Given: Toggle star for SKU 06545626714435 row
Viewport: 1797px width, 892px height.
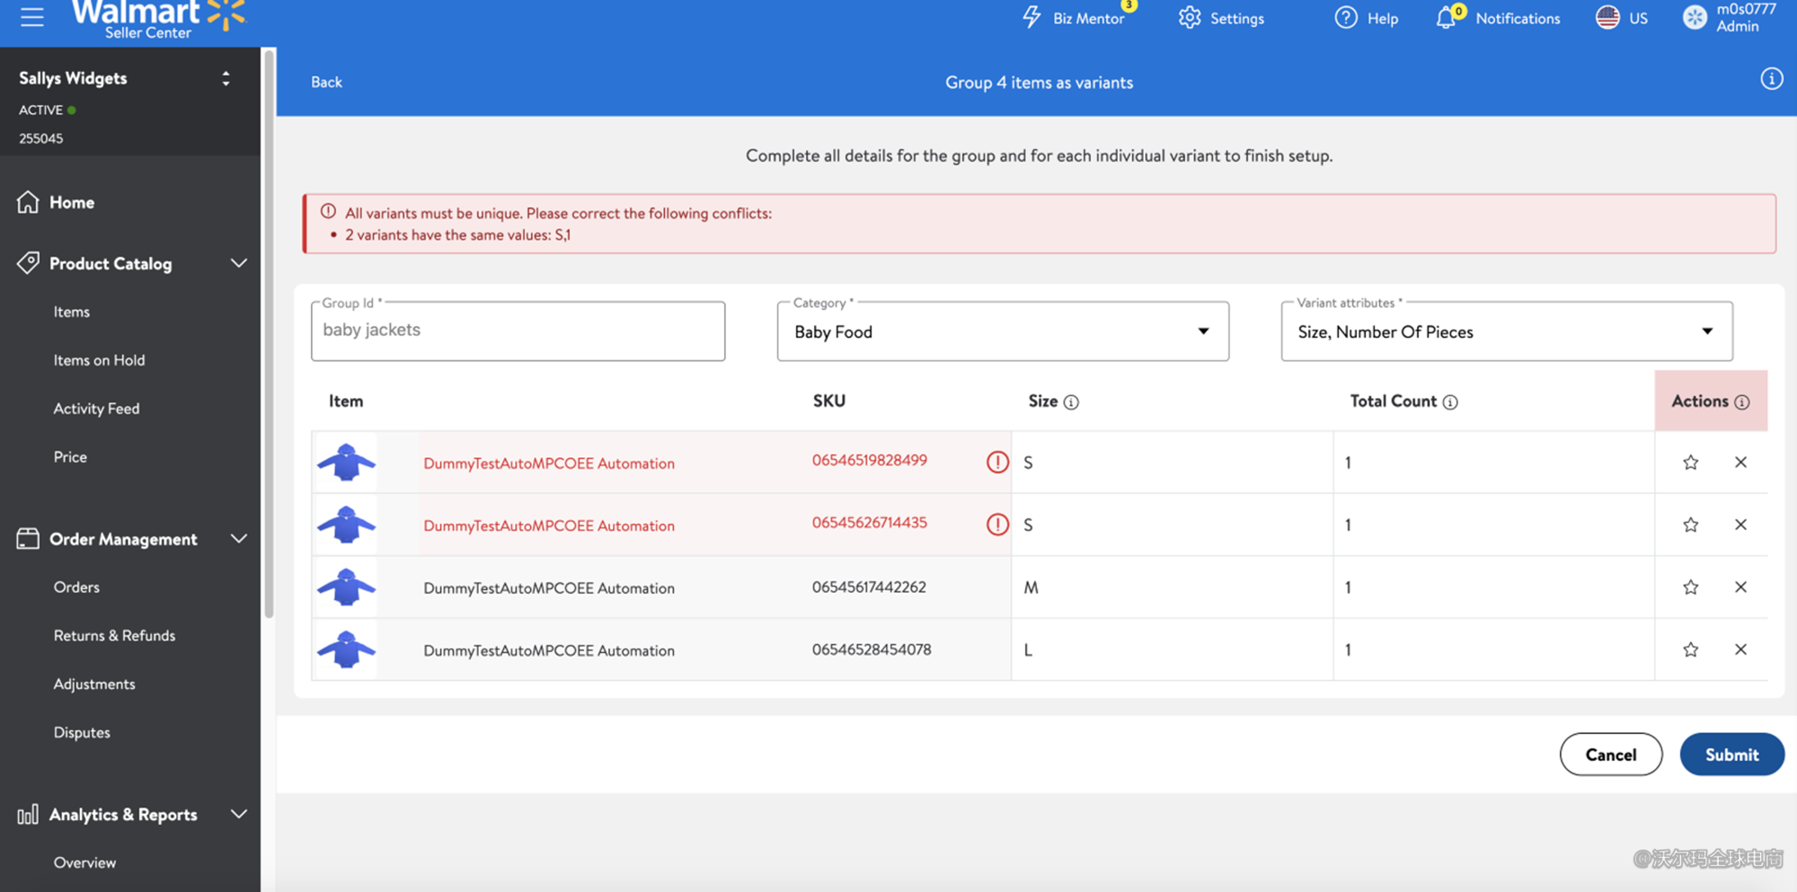Looking at the screenshot, I should point(1690,525).
